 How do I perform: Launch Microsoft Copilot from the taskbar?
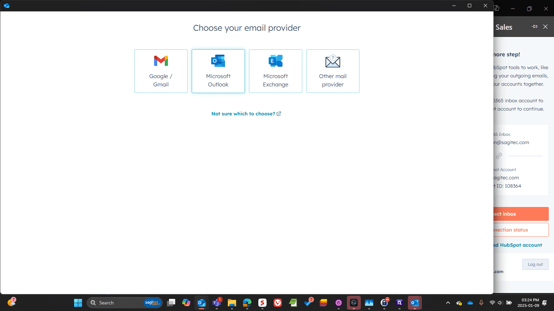(186, 303)
